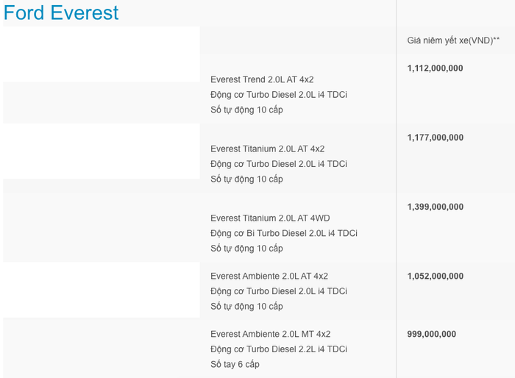Open Everest Ambiente 2.0L MT 4x2 model
Screen dimensions: 515x378
pos(270,334)
